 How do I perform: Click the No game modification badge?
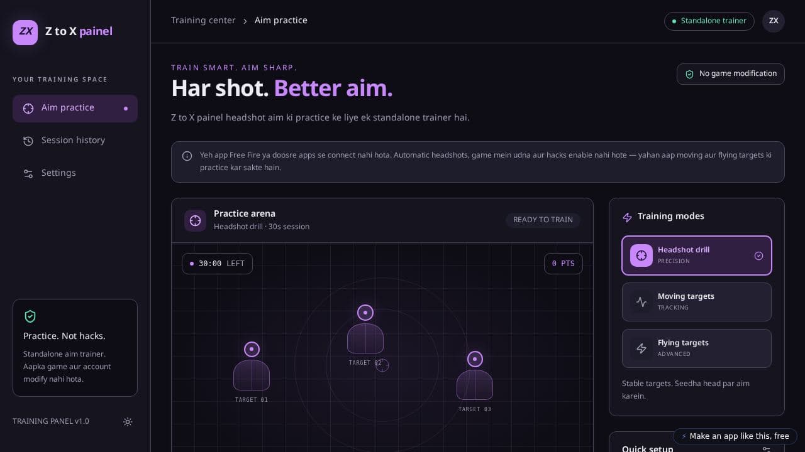click(x=730, y=74)
